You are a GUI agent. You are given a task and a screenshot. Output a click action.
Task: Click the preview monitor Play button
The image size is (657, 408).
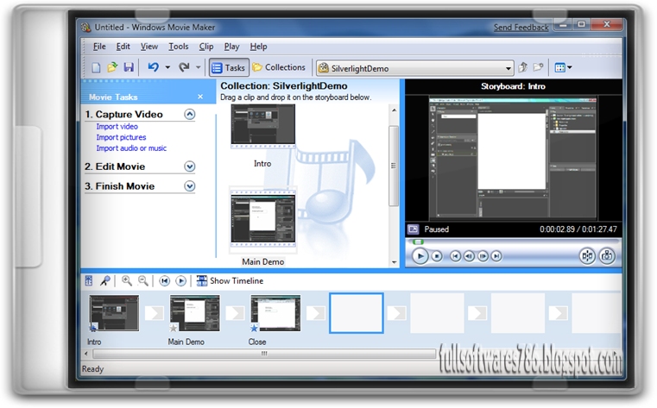click(420, 256)
